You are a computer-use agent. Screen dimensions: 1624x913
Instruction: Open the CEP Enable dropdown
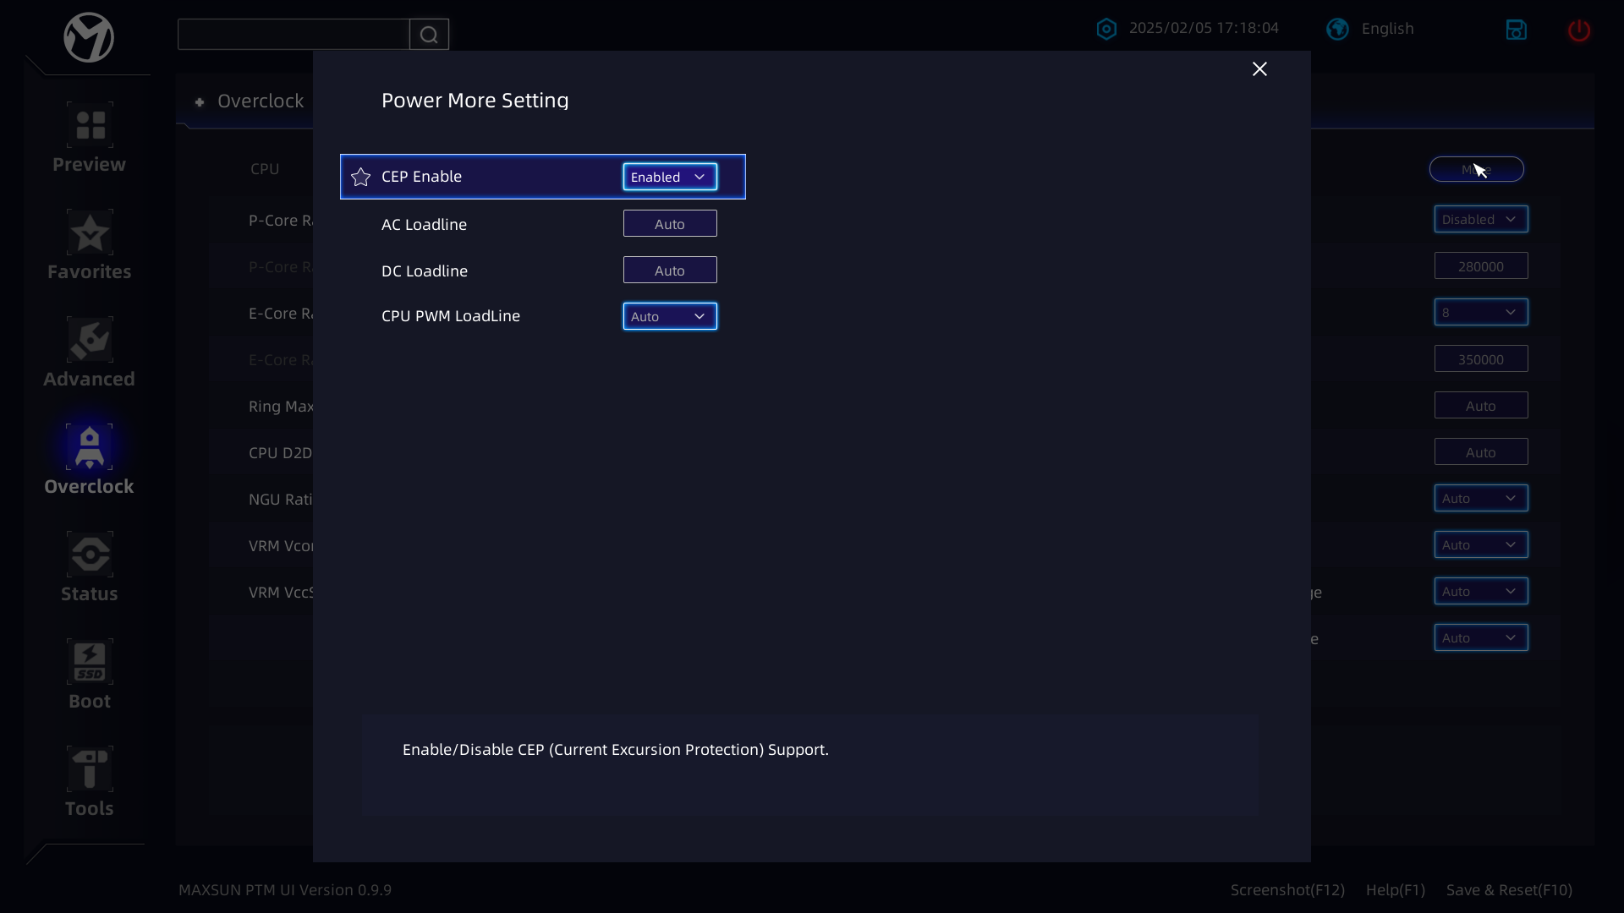(x=669, y=177)
